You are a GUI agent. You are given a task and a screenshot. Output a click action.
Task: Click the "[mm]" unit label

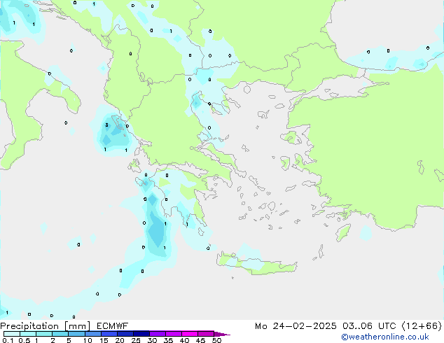pos(77,326)
